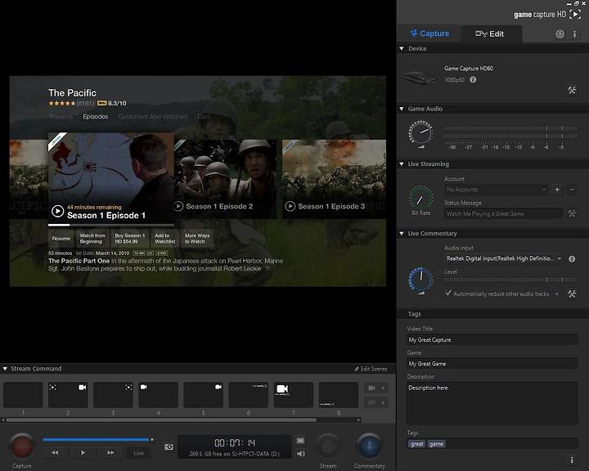The height and width of the screenshot is (471, 589).
Task: Select scene thumbnail 7 with camera
Action: click(294, 395)
